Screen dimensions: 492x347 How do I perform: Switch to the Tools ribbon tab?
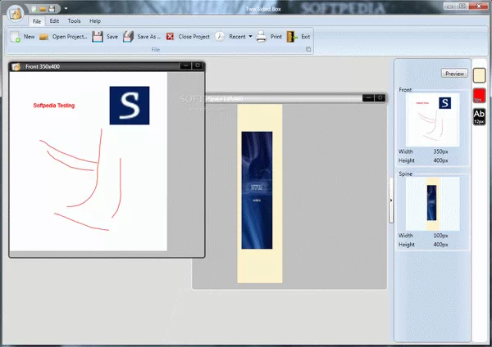coord(74,21)
